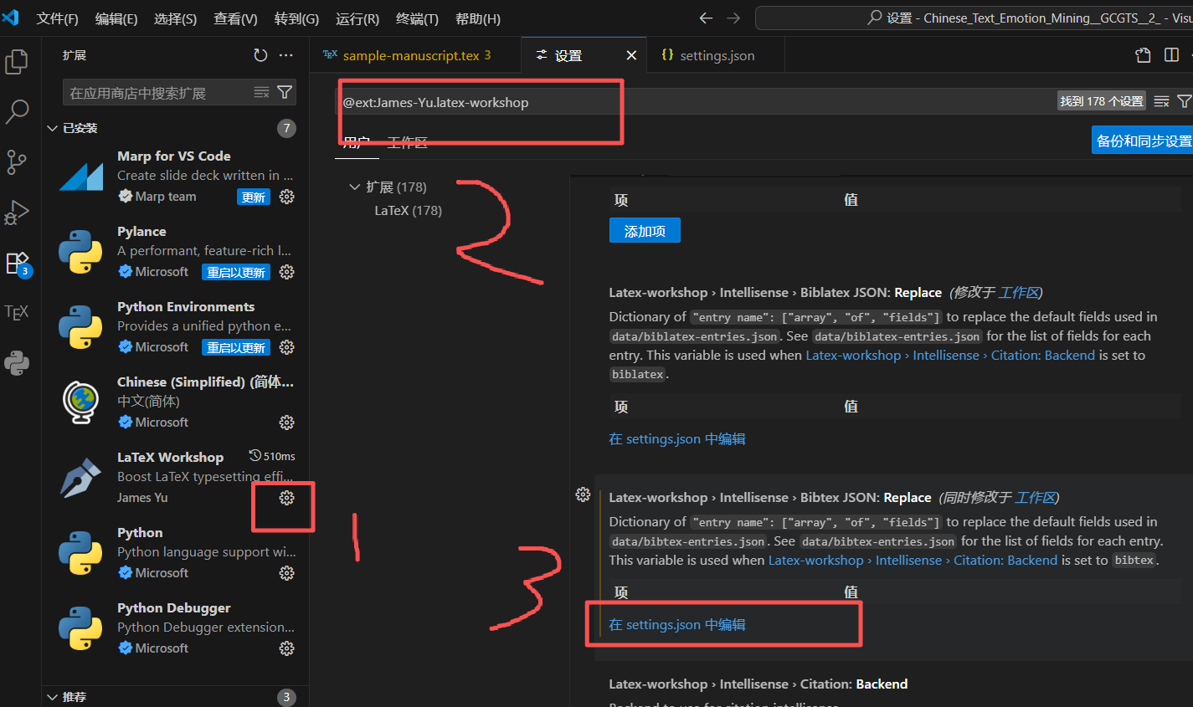The width and height of the screenshot is (1193, 707).
Task: Filter settings with funnel icon
Action: pos(1184,101)
